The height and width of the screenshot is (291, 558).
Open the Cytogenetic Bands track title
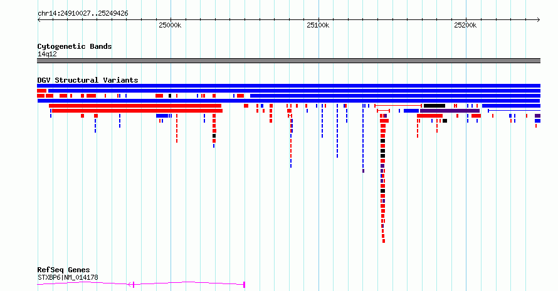(75, 46)
